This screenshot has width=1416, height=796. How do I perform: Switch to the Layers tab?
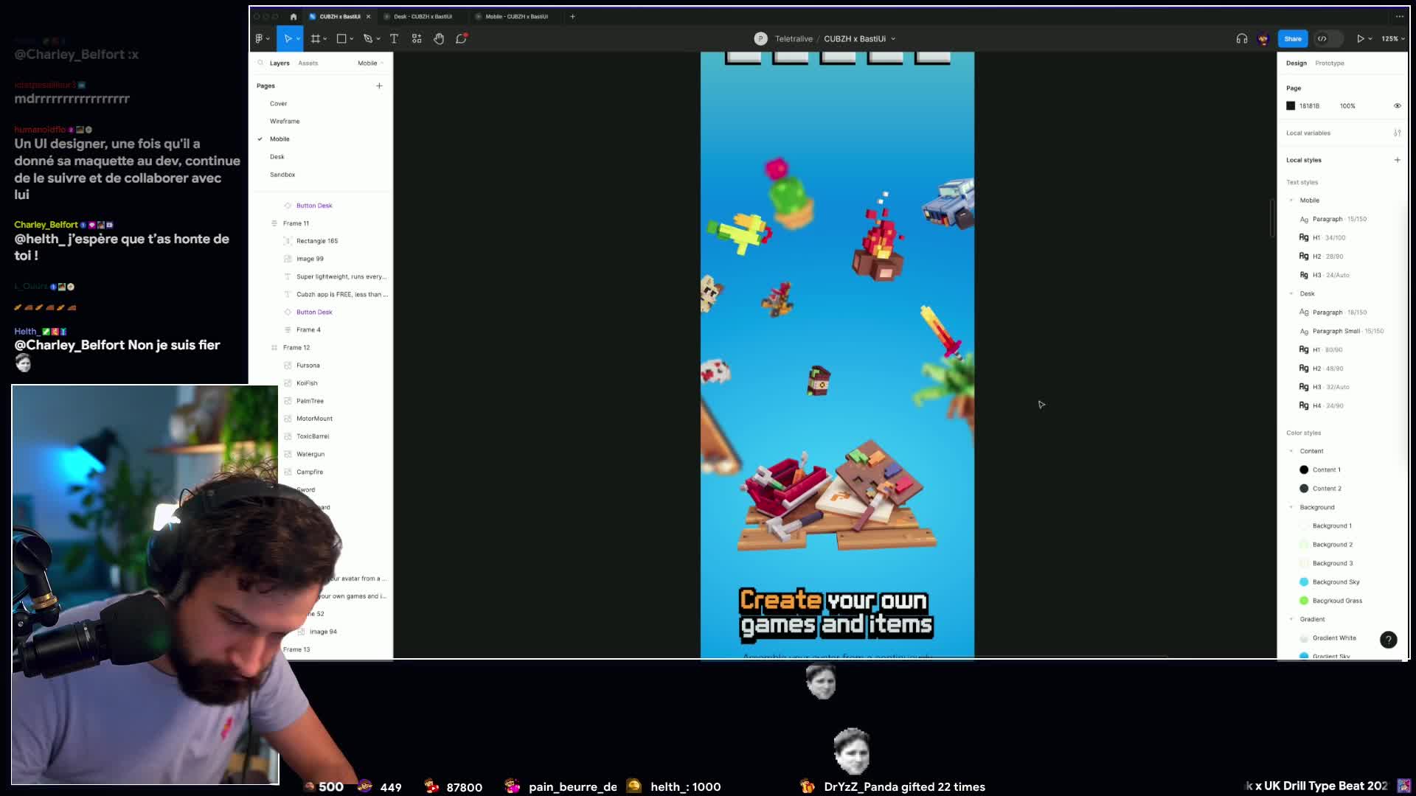280,63
